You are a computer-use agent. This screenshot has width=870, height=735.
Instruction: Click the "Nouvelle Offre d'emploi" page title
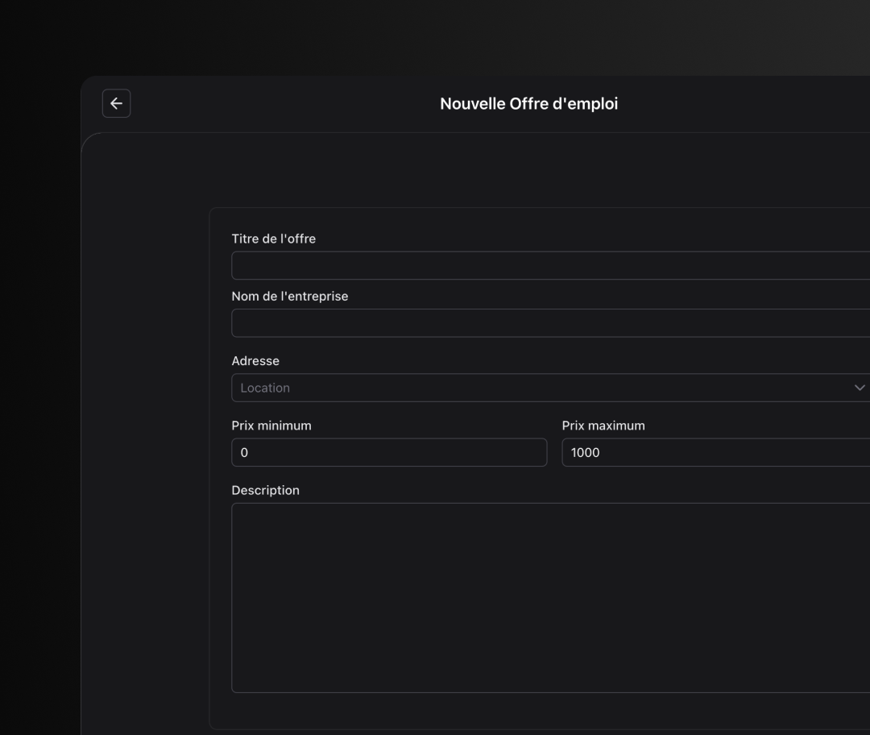528,103
